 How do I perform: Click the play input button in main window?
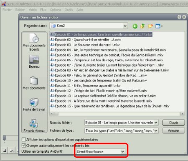(12, 151)
